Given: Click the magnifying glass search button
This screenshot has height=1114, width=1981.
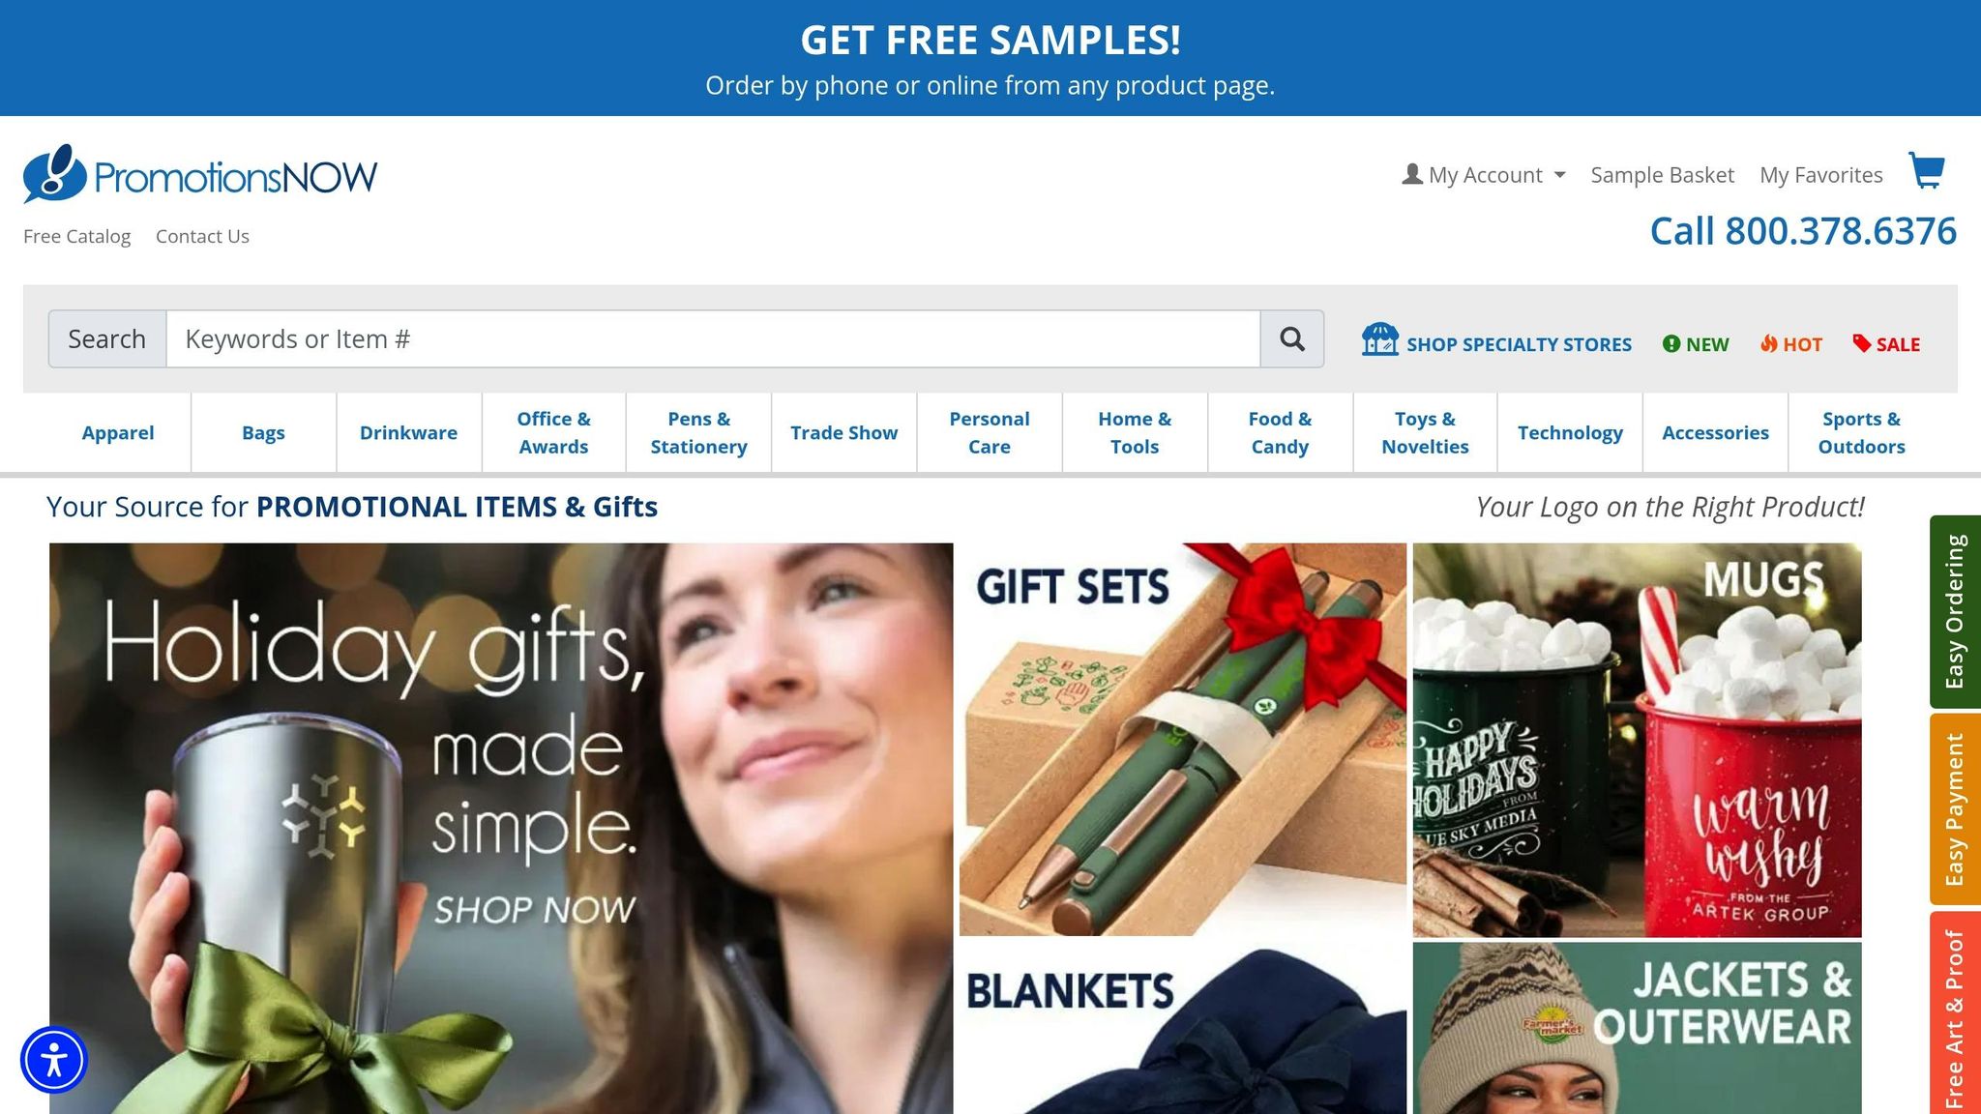Looking at the screenshot, I should 1292,338.
